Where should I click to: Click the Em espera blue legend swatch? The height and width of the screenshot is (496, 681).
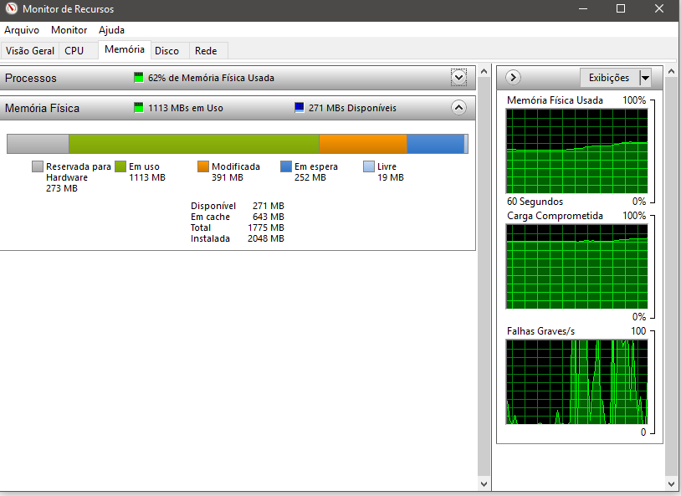(286, 166)
